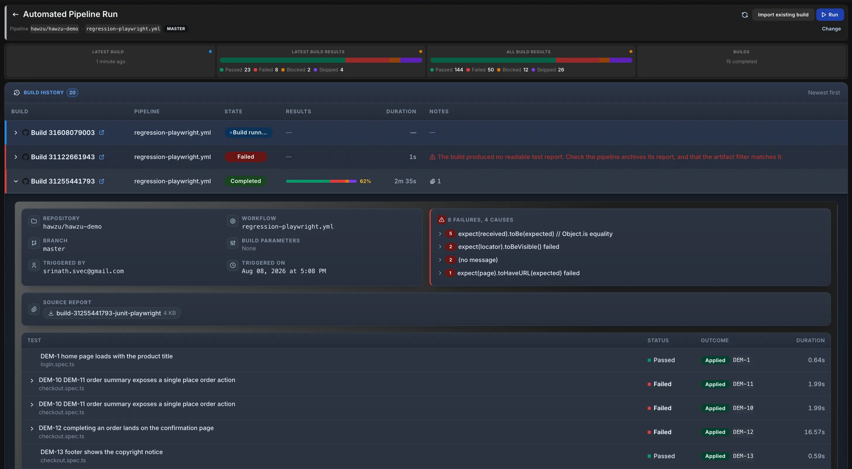Click the MASTER branch badge in header

[x=176, y=29]
